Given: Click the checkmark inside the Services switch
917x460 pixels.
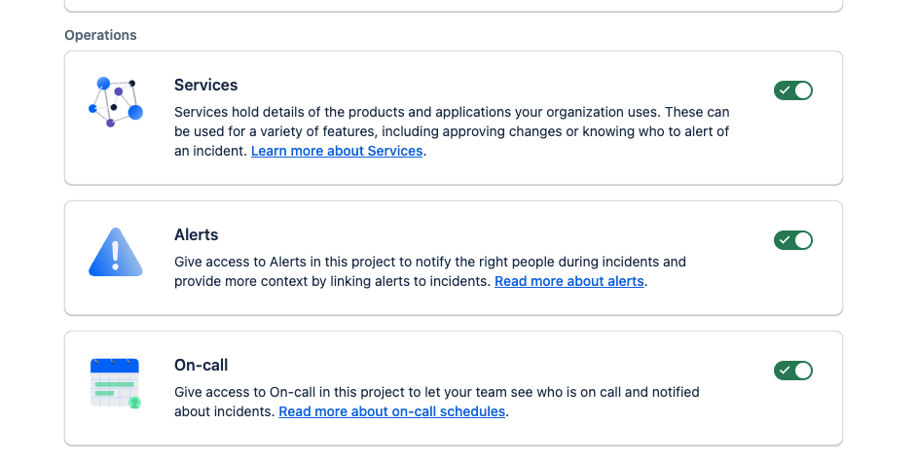Looking at the screenshot, I should [785, 90].
